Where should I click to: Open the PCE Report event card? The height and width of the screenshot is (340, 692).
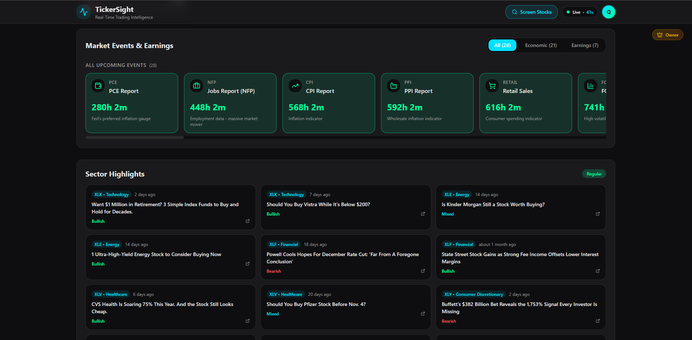tap(132, 103)
